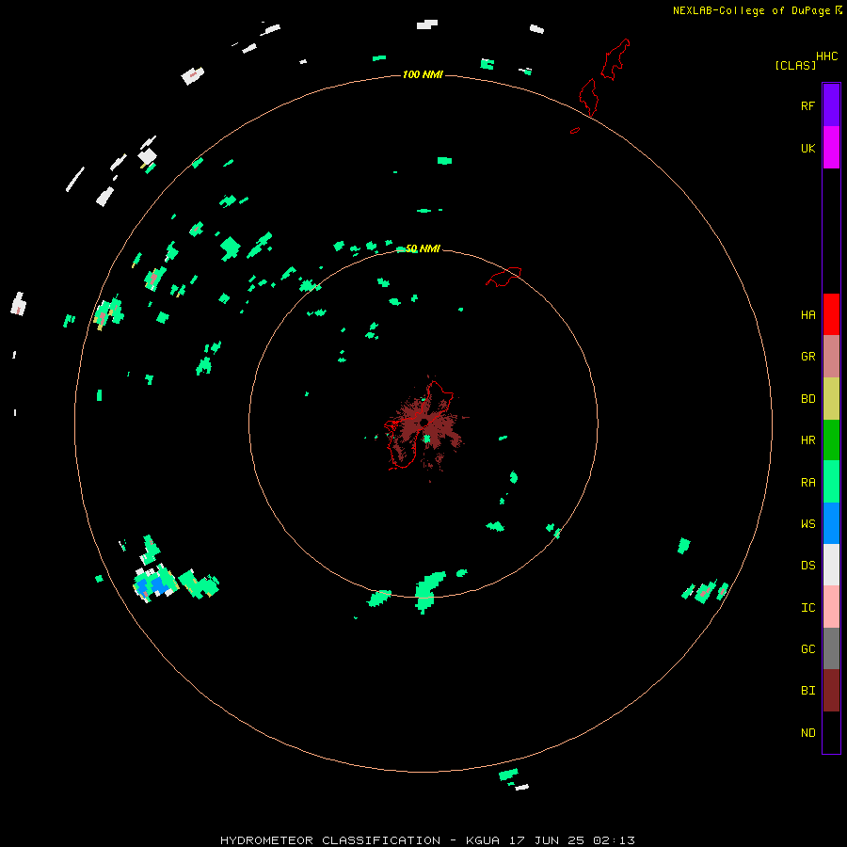This screenshot has width=847, height=847.
Task: Select the GC gray legend swatch
Action: 831,648
